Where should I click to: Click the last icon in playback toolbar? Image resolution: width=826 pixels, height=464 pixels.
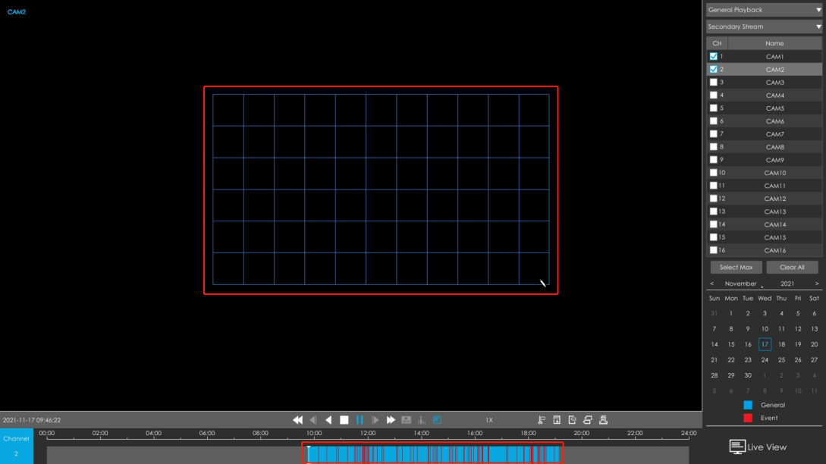[x=604, y=420]
